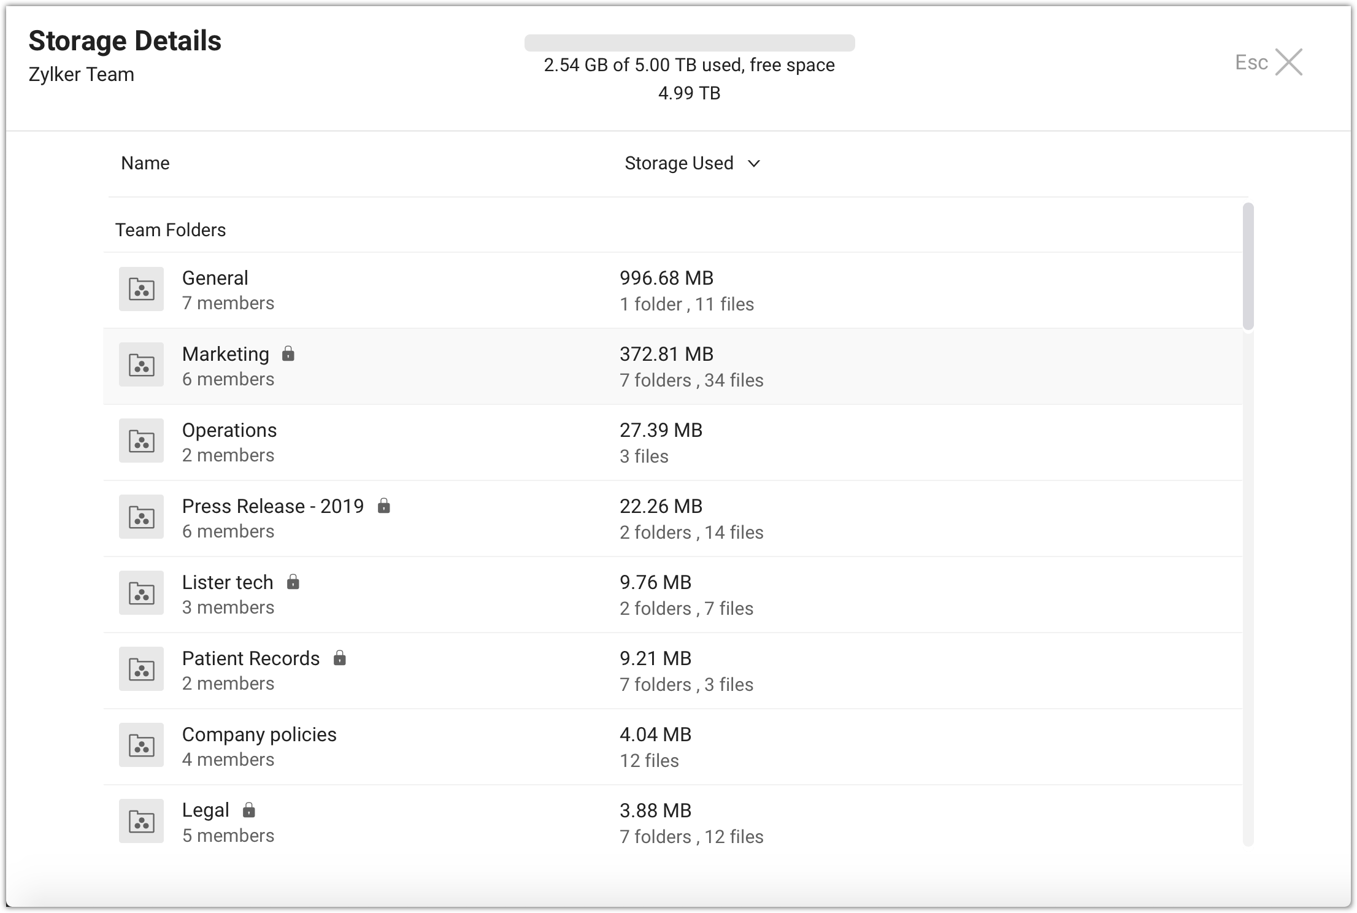Expand the Storage Used sort arrow

[754, 163]
